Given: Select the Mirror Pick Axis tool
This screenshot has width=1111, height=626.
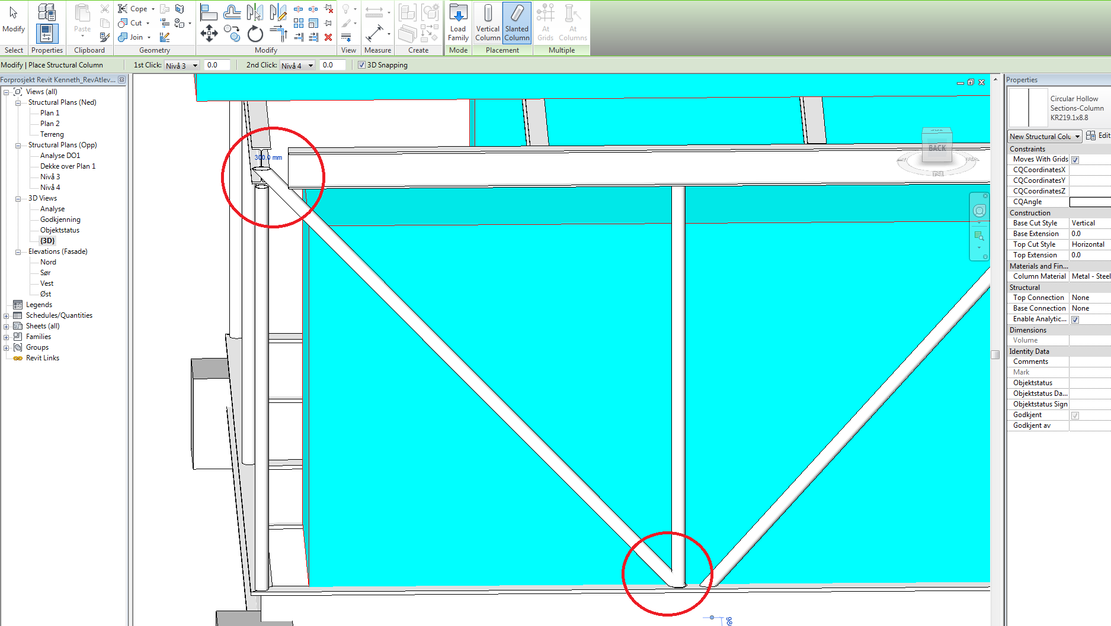Looking at the screenshot, I should (255, 12).
